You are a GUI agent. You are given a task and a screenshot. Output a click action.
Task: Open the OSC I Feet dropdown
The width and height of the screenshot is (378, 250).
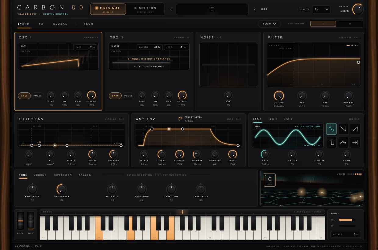click(85, 47)
